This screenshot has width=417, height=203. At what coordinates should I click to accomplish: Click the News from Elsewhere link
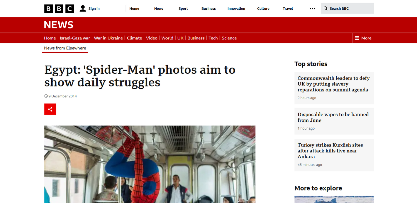65,48
